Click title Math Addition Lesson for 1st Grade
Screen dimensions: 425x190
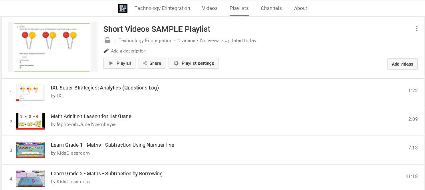[91, 116]
